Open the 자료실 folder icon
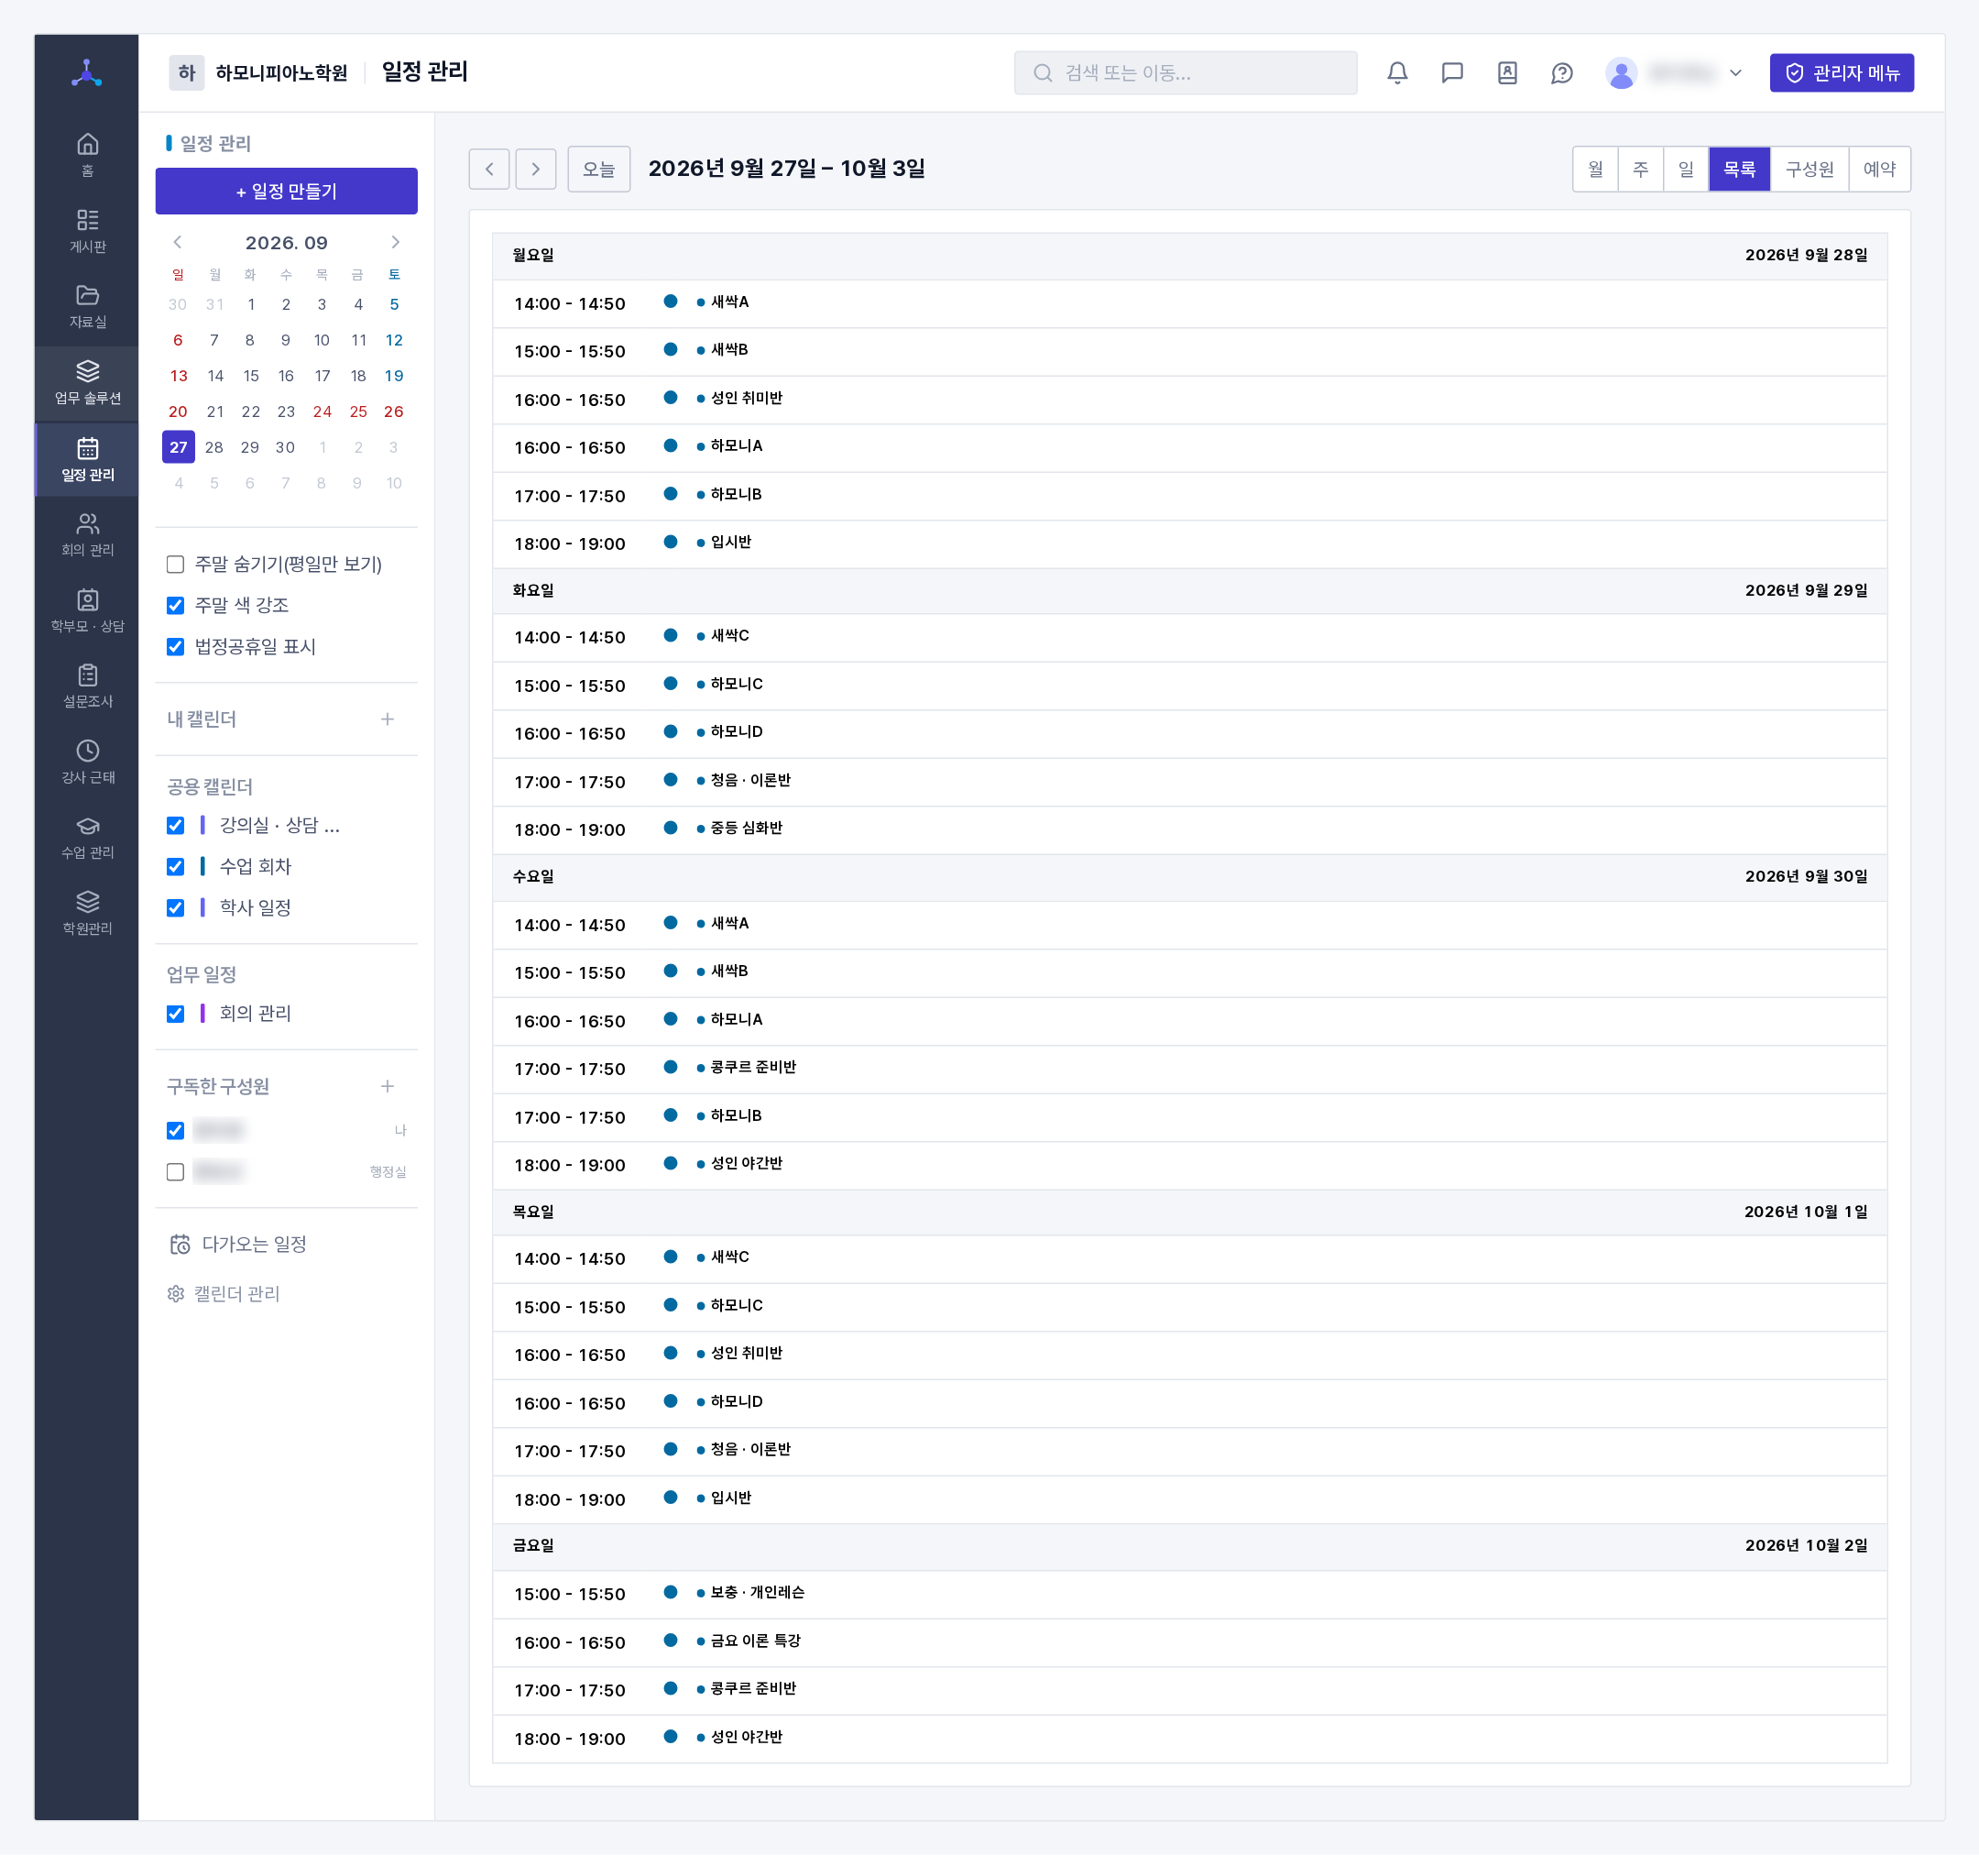The width and height of the screenshot is (1979, 1855). [88, 307]
